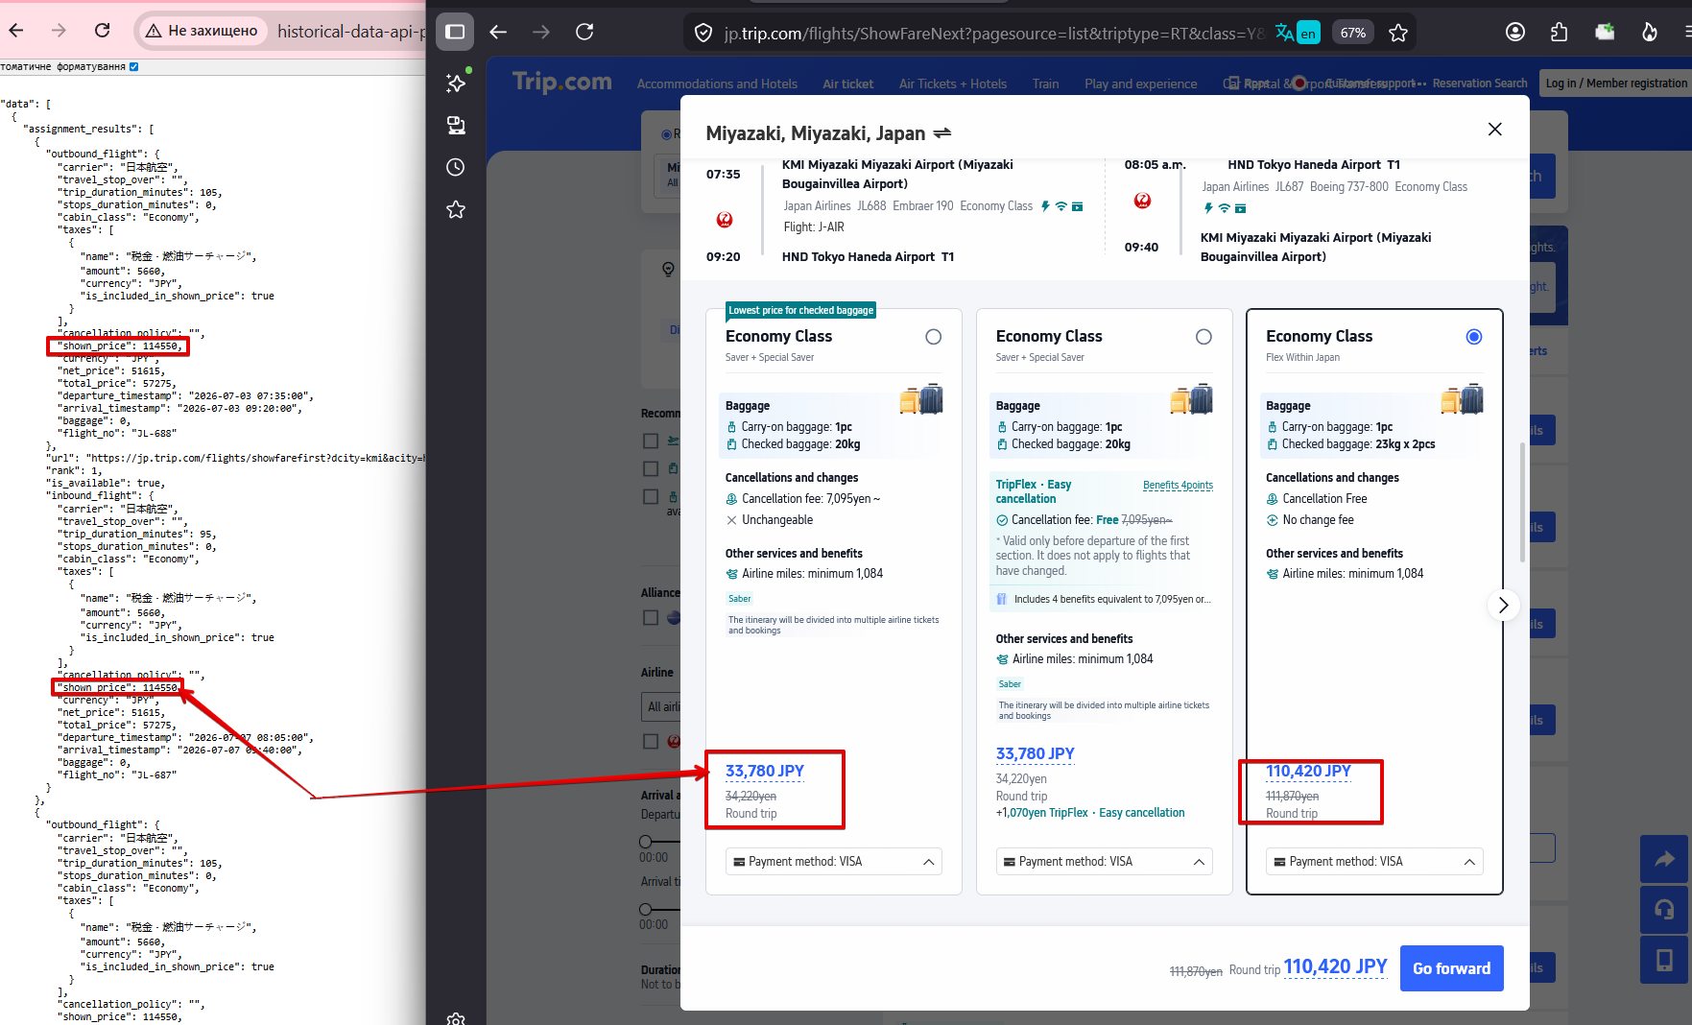This screenshot has width=1692, height=1025.
Task: Open the mobile app floating button
Action: click(1664, 960)
